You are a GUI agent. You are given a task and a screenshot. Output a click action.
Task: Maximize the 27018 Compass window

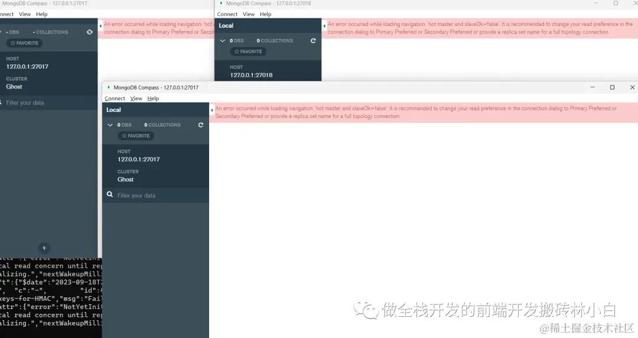point(616,4)
